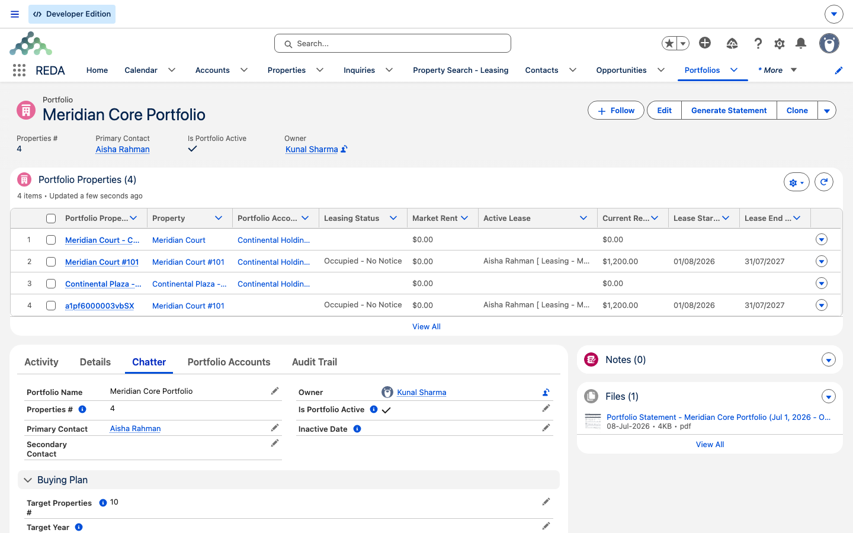853x533 pixels.
Task: Open the App Launcher grid icon
Action: tap(19, 70)
